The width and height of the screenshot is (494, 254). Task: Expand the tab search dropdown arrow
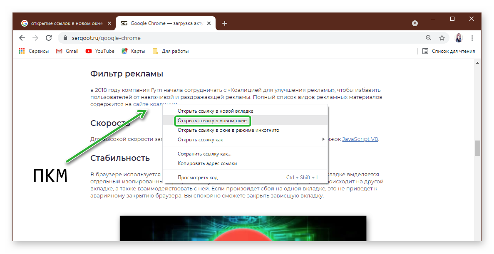pyautogui.click(x=415, y=23)
